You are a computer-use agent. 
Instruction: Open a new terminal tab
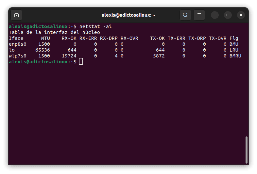[16, 15]
